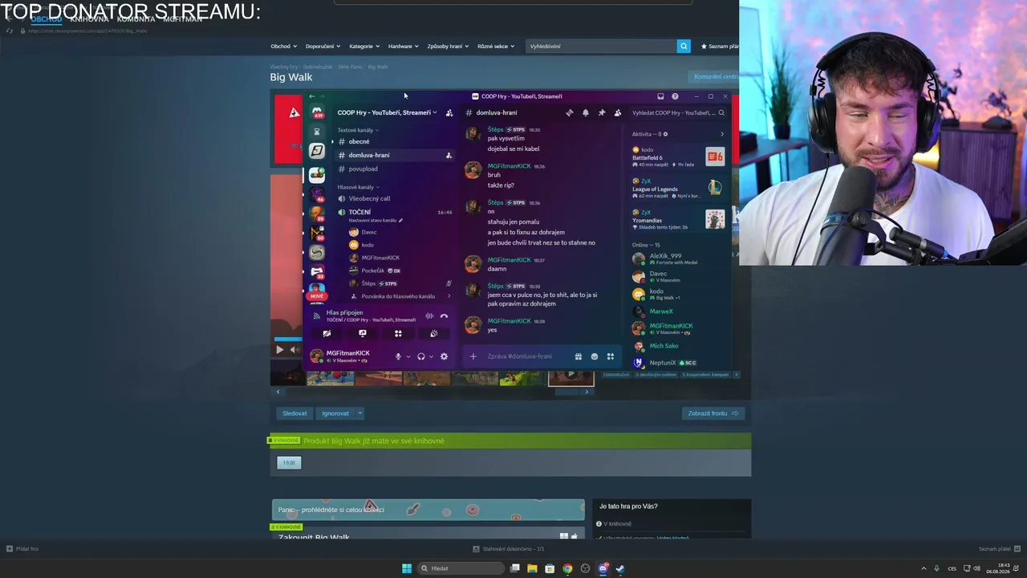Deafen the headphones in Discord

[420, 356]
